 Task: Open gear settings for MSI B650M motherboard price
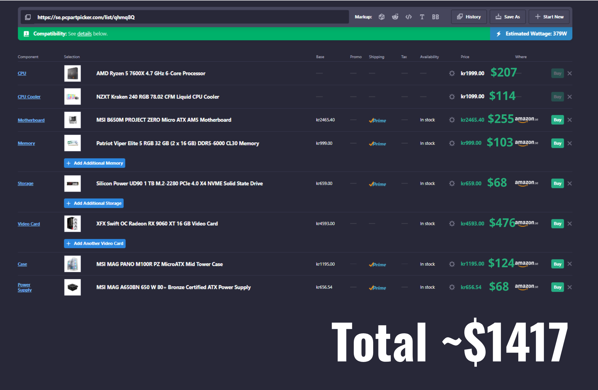click(452, 120)
